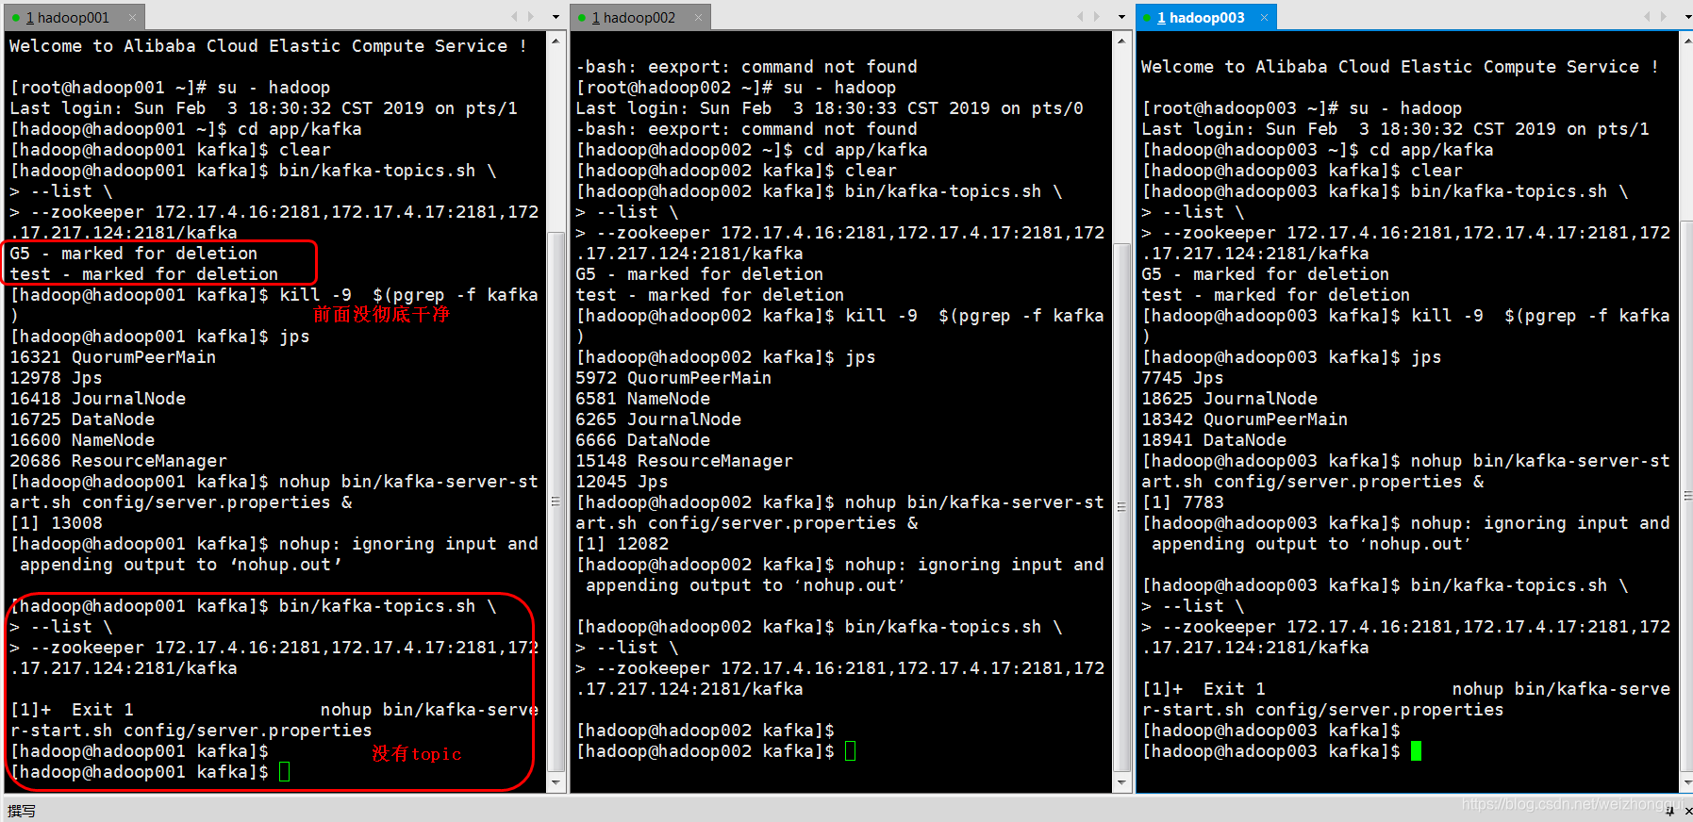The width and height of the screenshot is (1693, 822).
Task: Click the line '18625 JournalNode'
Action: point(1230,399)
